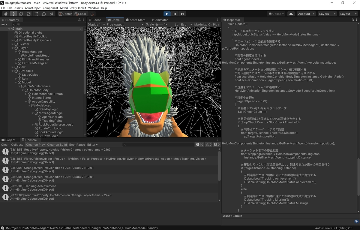This screenshot has width=360, height=230.
Task: Step one frame forward
Action: [182, 14]
